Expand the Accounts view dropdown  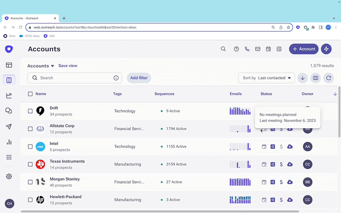(x=41, y=66)
